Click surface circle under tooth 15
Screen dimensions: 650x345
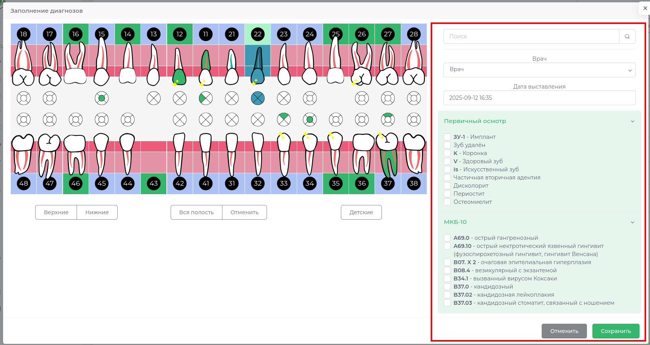(102, 98)
